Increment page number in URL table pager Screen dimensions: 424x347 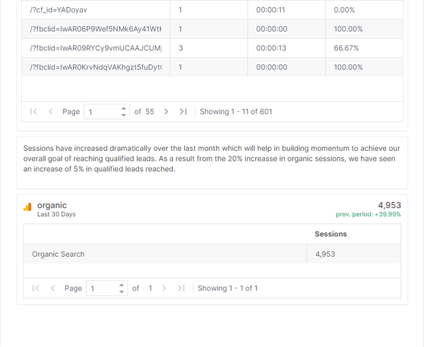pos(124,108)
